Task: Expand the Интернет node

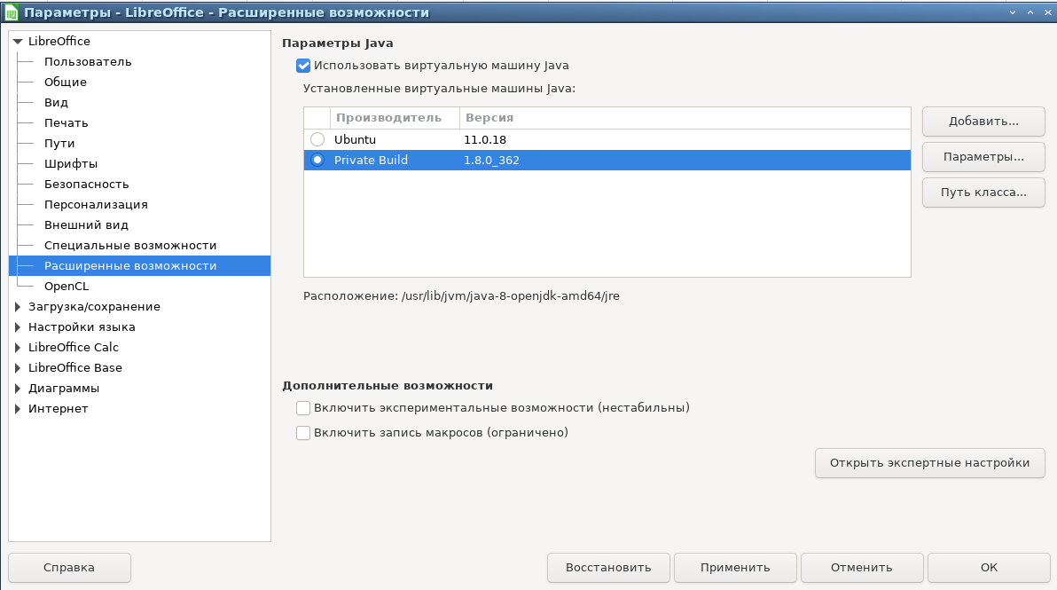Action: point(19,409)
